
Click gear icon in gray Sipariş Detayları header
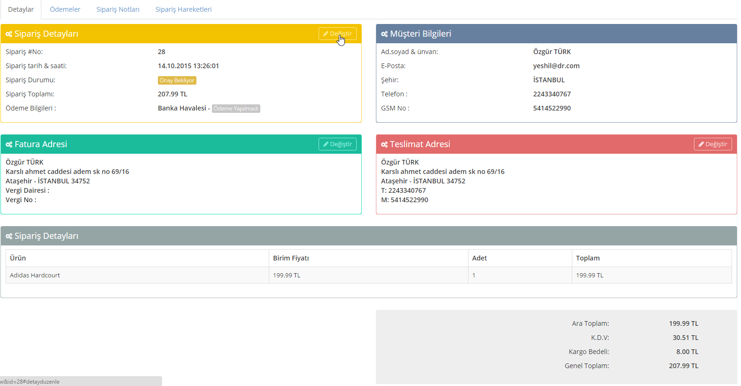pyautogui.click(x=9, y=236)
